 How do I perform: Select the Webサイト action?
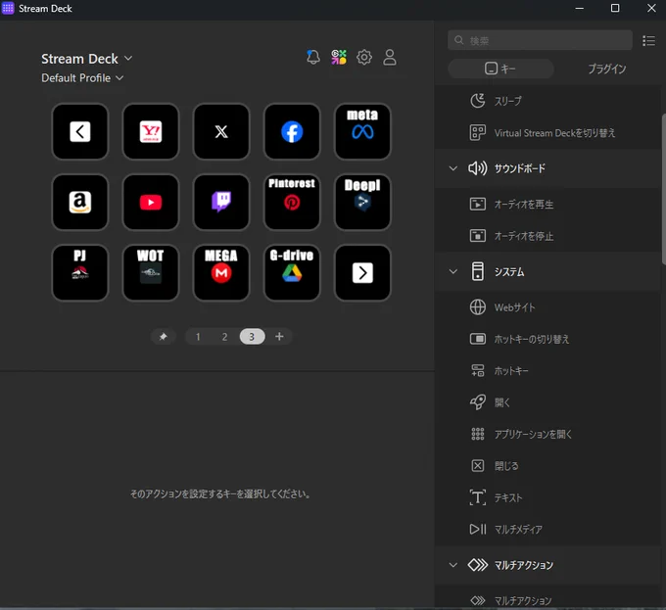pos(547,307)
